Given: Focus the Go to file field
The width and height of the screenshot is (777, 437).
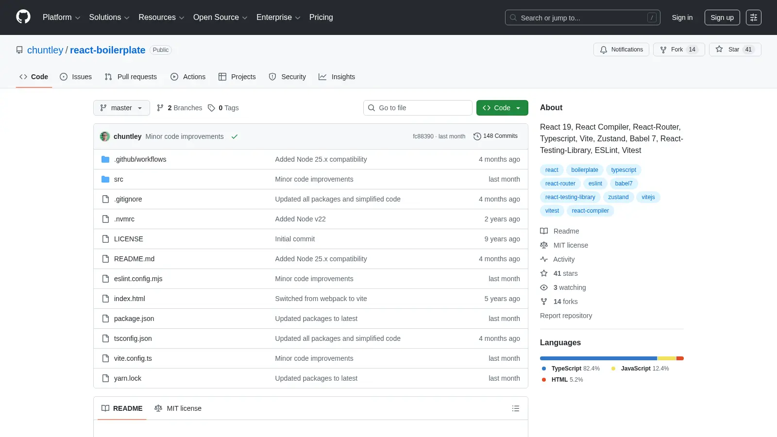Looking at the screenshot, I should click(x=418, y=108).
